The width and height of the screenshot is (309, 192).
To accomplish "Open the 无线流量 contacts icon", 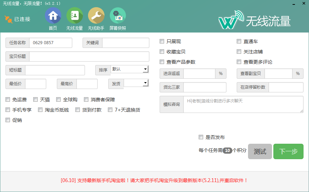I will [74, 16].
